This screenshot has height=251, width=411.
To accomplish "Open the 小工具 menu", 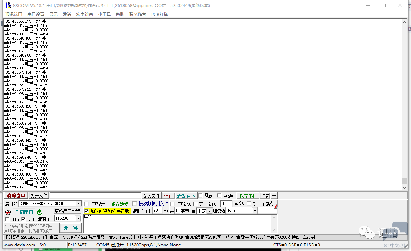I will point(104,15).
